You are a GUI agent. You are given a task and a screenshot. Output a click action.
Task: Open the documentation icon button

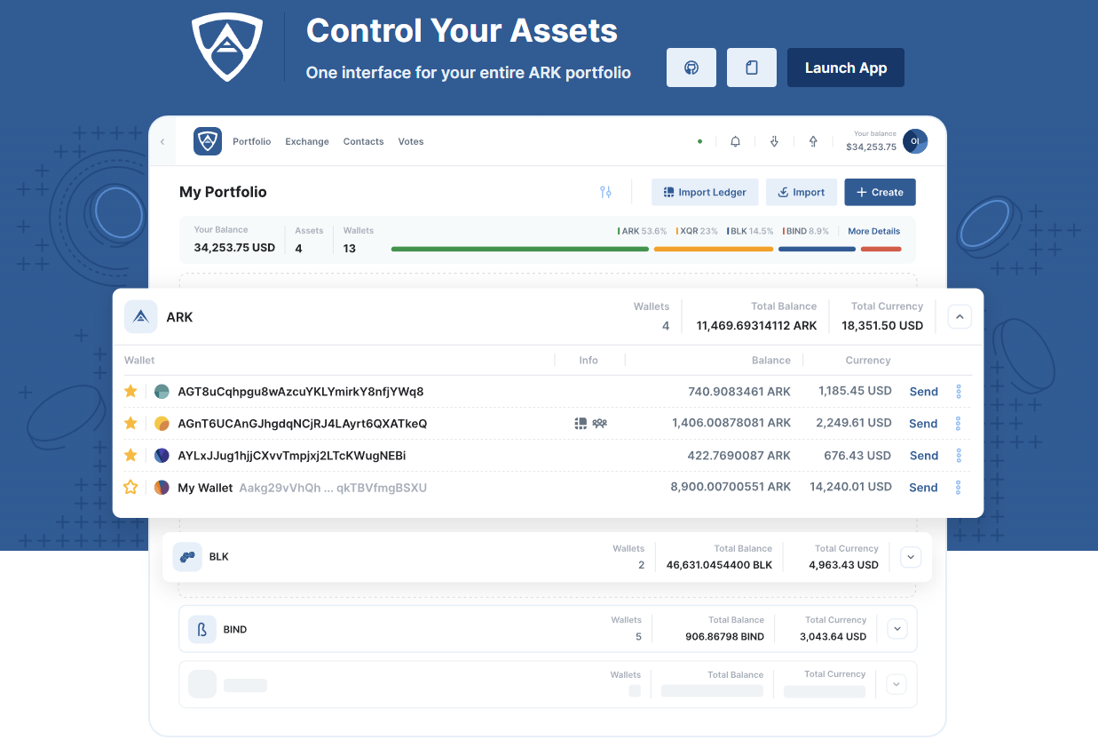click(752, 68)
